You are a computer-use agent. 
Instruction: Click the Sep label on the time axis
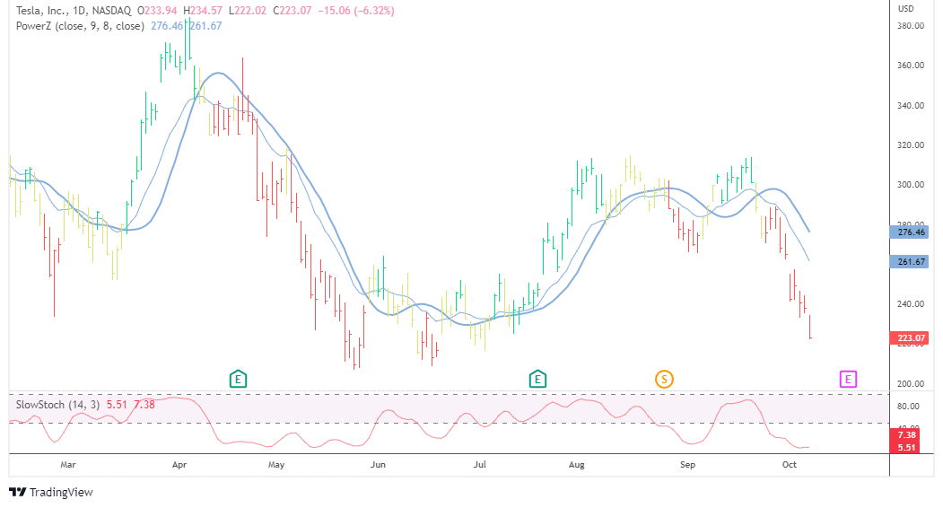[687, 465]
